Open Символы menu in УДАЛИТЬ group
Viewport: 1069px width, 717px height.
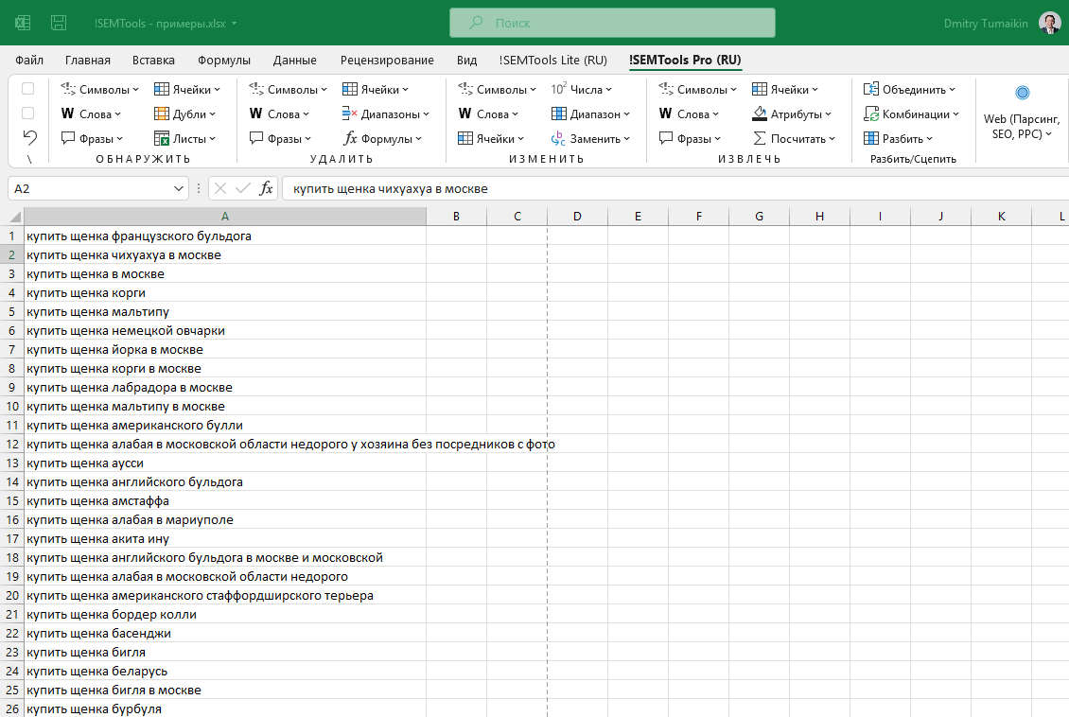tap(288, 89)
